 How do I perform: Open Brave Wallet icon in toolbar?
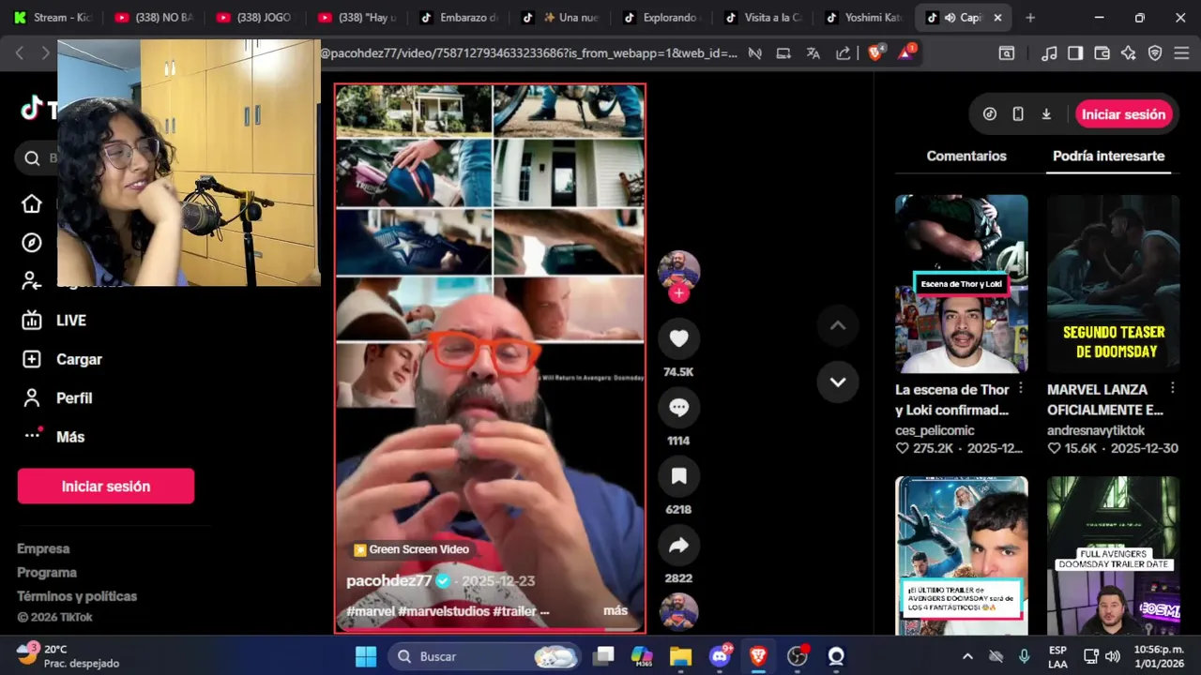[1102, 53]
